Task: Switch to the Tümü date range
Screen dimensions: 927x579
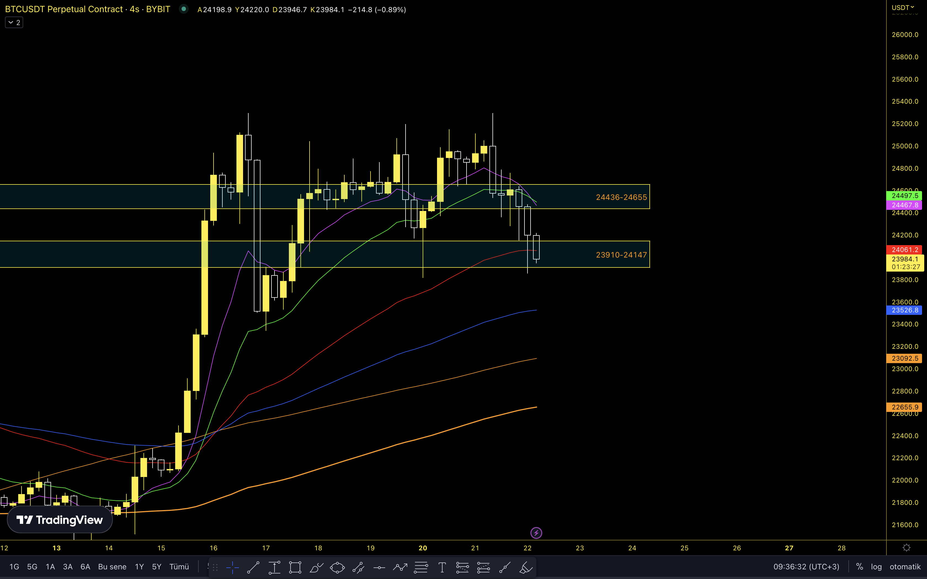Action: [179, 567]
